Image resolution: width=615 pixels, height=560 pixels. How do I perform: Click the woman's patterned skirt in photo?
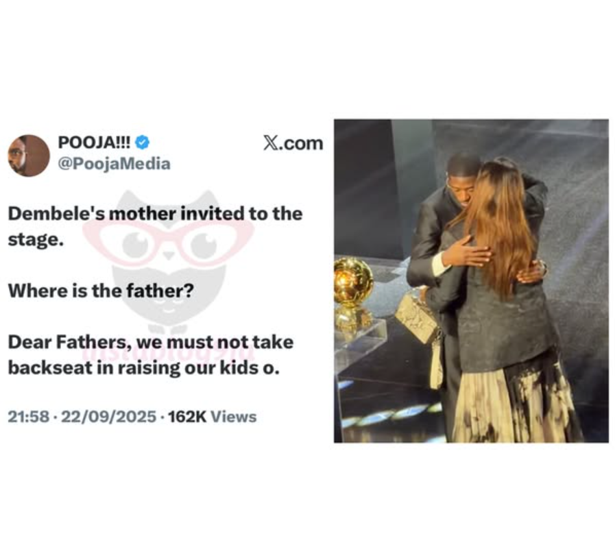pos(517,404)
